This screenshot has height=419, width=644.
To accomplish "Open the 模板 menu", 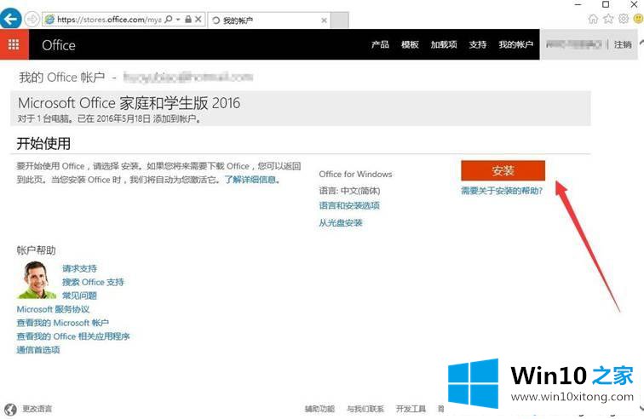I will click(410, 44).
